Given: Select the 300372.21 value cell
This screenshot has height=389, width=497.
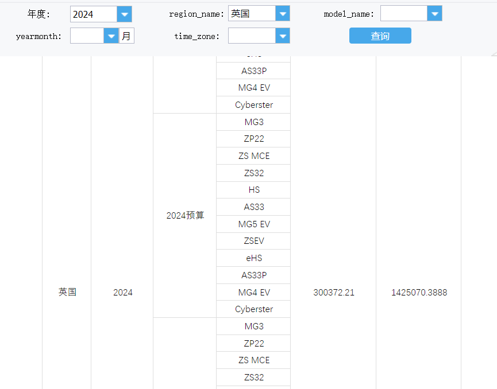Looking at the screenshot, I should 333,292.
